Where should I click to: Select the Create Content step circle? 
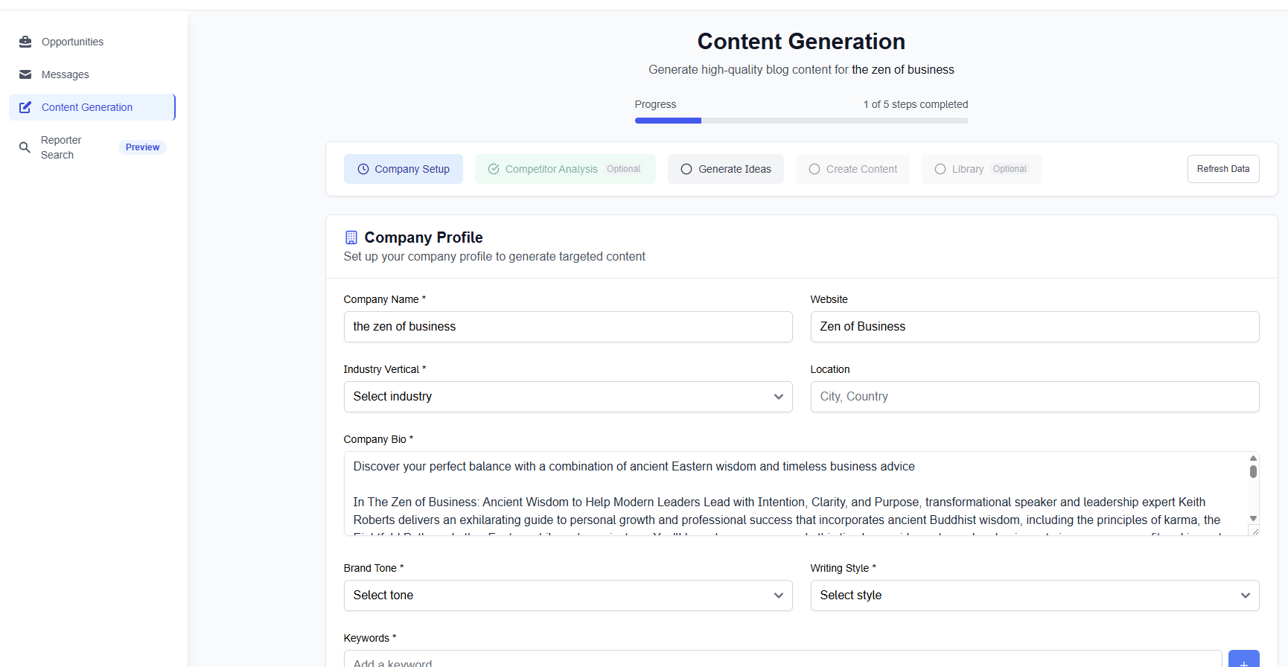814,169
